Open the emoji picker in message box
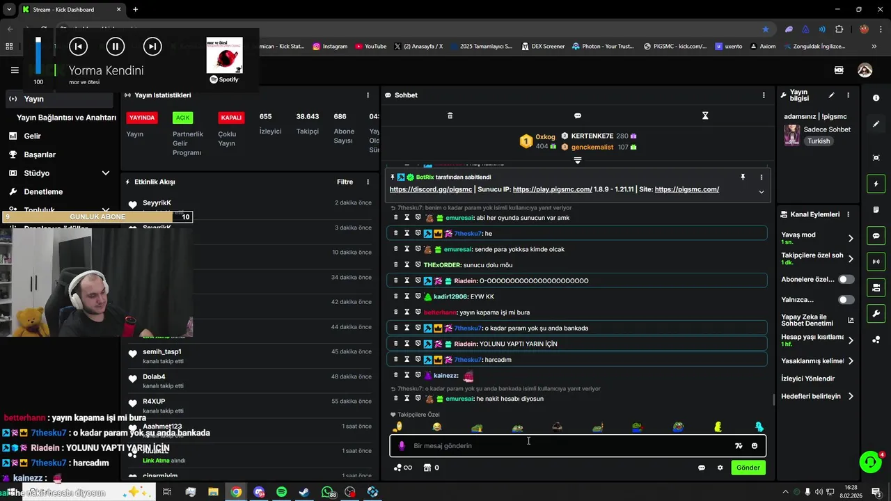The image size is (891, 501). [755, 446]
